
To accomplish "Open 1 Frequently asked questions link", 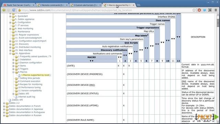I will (35, 56).
